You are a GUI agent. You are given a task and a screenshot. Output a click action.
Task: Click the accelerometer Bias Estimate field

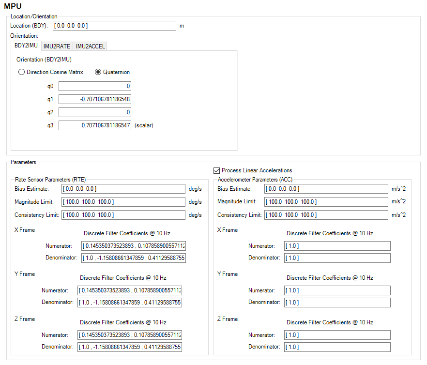pyautogui.click(x=327, y=189)
